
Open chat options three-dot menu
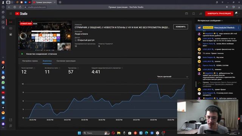[x=239, y=20]
